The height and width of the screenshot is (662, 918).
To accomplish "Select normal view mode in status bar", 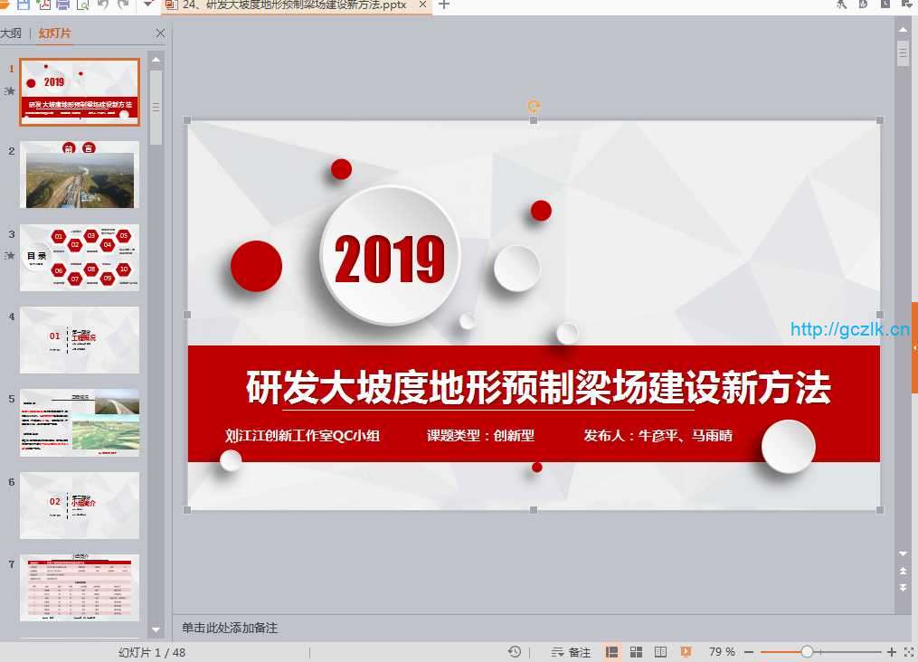I will (x=612, y=652).
